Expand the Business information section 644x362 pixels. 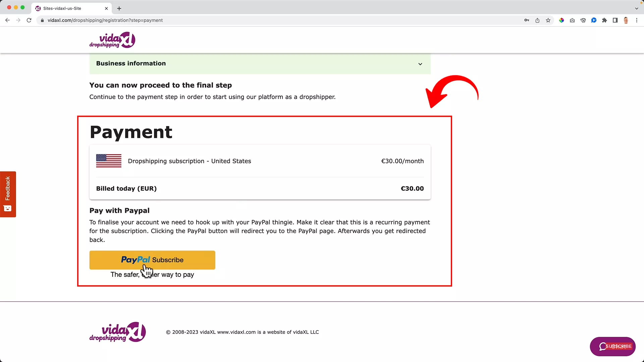tap(420, 64)
